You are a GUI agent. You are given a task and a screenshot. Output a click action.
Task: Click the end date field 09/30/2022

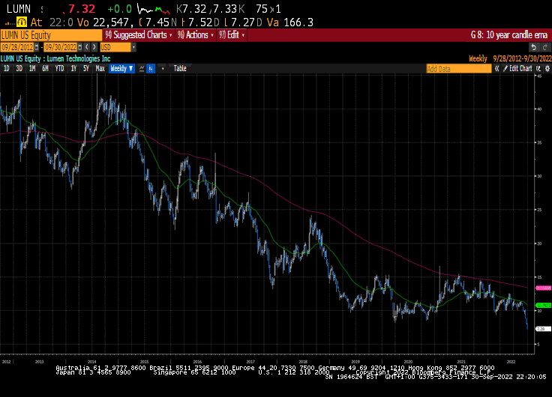point(61,47)
